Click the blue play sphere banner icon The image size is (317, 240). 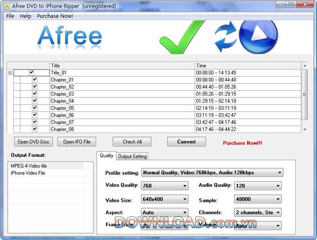258,37
